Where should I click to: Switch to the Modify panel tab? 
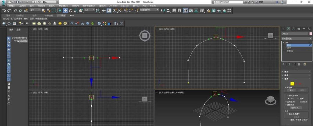[288, 29]
